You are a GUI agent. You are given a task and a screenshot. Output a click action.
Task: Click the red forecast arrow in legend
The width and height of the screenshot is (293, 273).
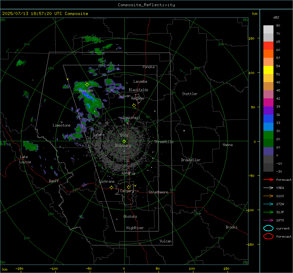pos(268,180)
